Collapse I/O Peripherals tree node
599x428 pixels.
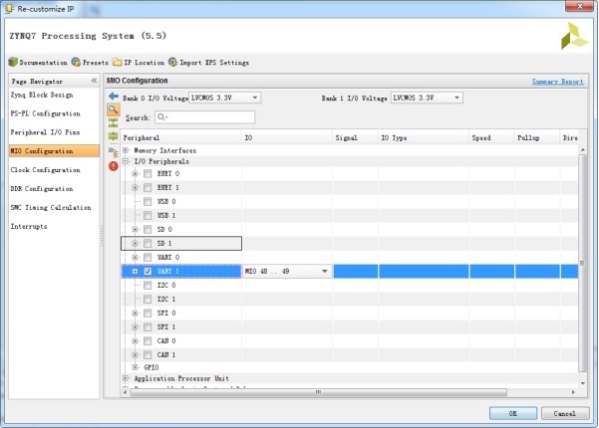click(x=126, y=161)
